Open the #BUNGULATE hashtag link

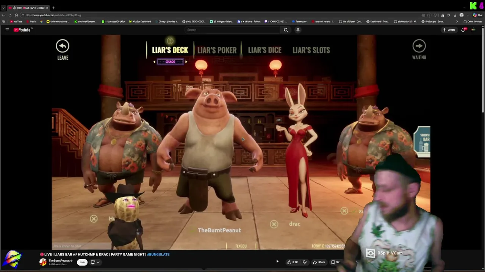[158, 255]
